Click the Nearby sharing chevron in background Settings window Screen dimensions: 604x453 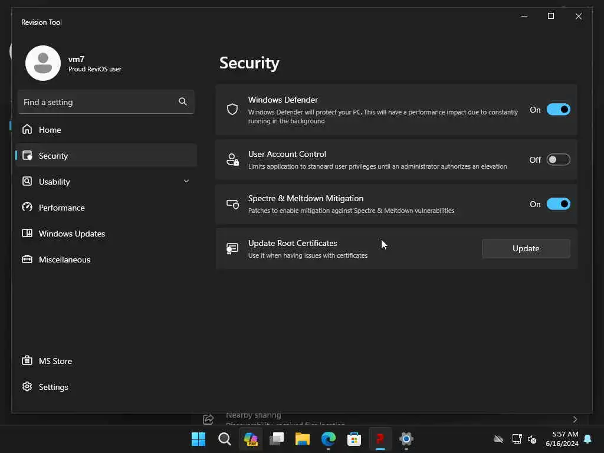[575, 419]
